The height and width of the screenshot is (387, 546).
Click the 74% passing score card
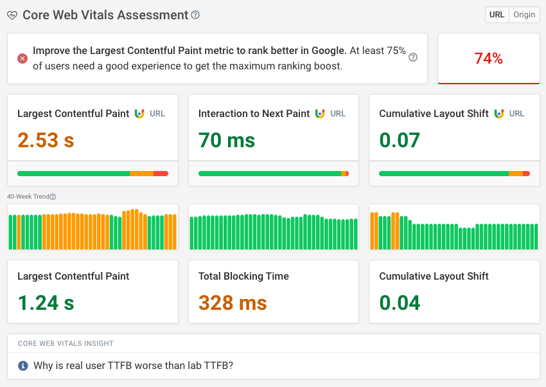coord(488,57)
